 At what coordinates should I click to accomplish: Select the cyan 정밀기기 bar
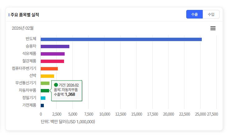(43, 98)
